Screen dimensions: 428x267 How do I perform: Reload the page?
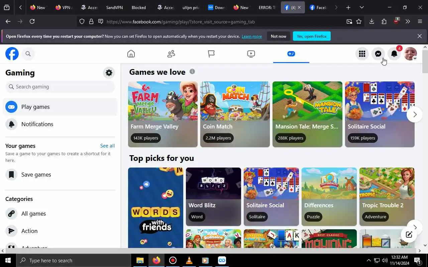pyautogui.click(x=32, y=21)
